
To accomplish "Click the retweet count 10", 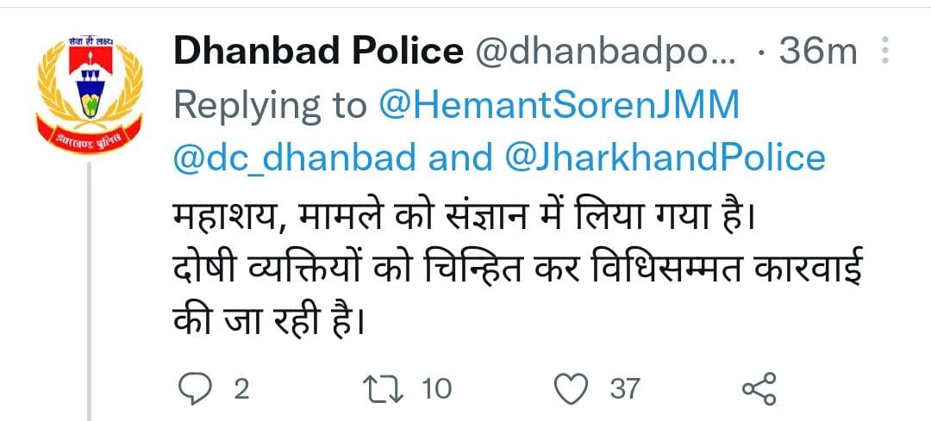I will click(x=437, y=389).
